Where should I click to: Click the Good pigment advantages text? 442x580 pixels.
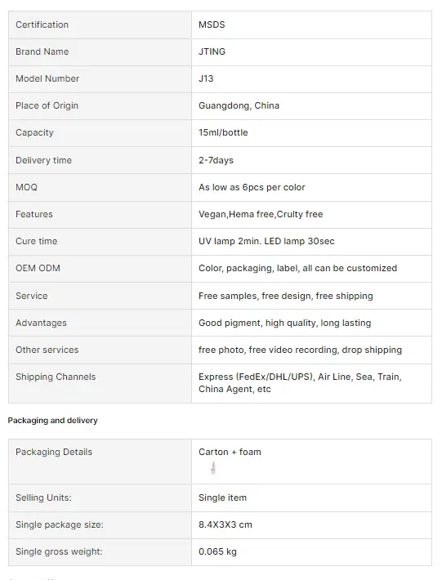tap(284, 323)
